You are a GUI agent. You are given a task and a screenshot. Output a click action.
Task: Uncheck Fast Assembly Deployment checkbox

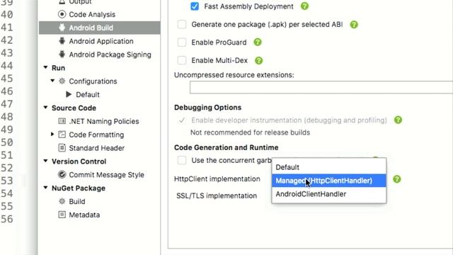pos(195,6)
